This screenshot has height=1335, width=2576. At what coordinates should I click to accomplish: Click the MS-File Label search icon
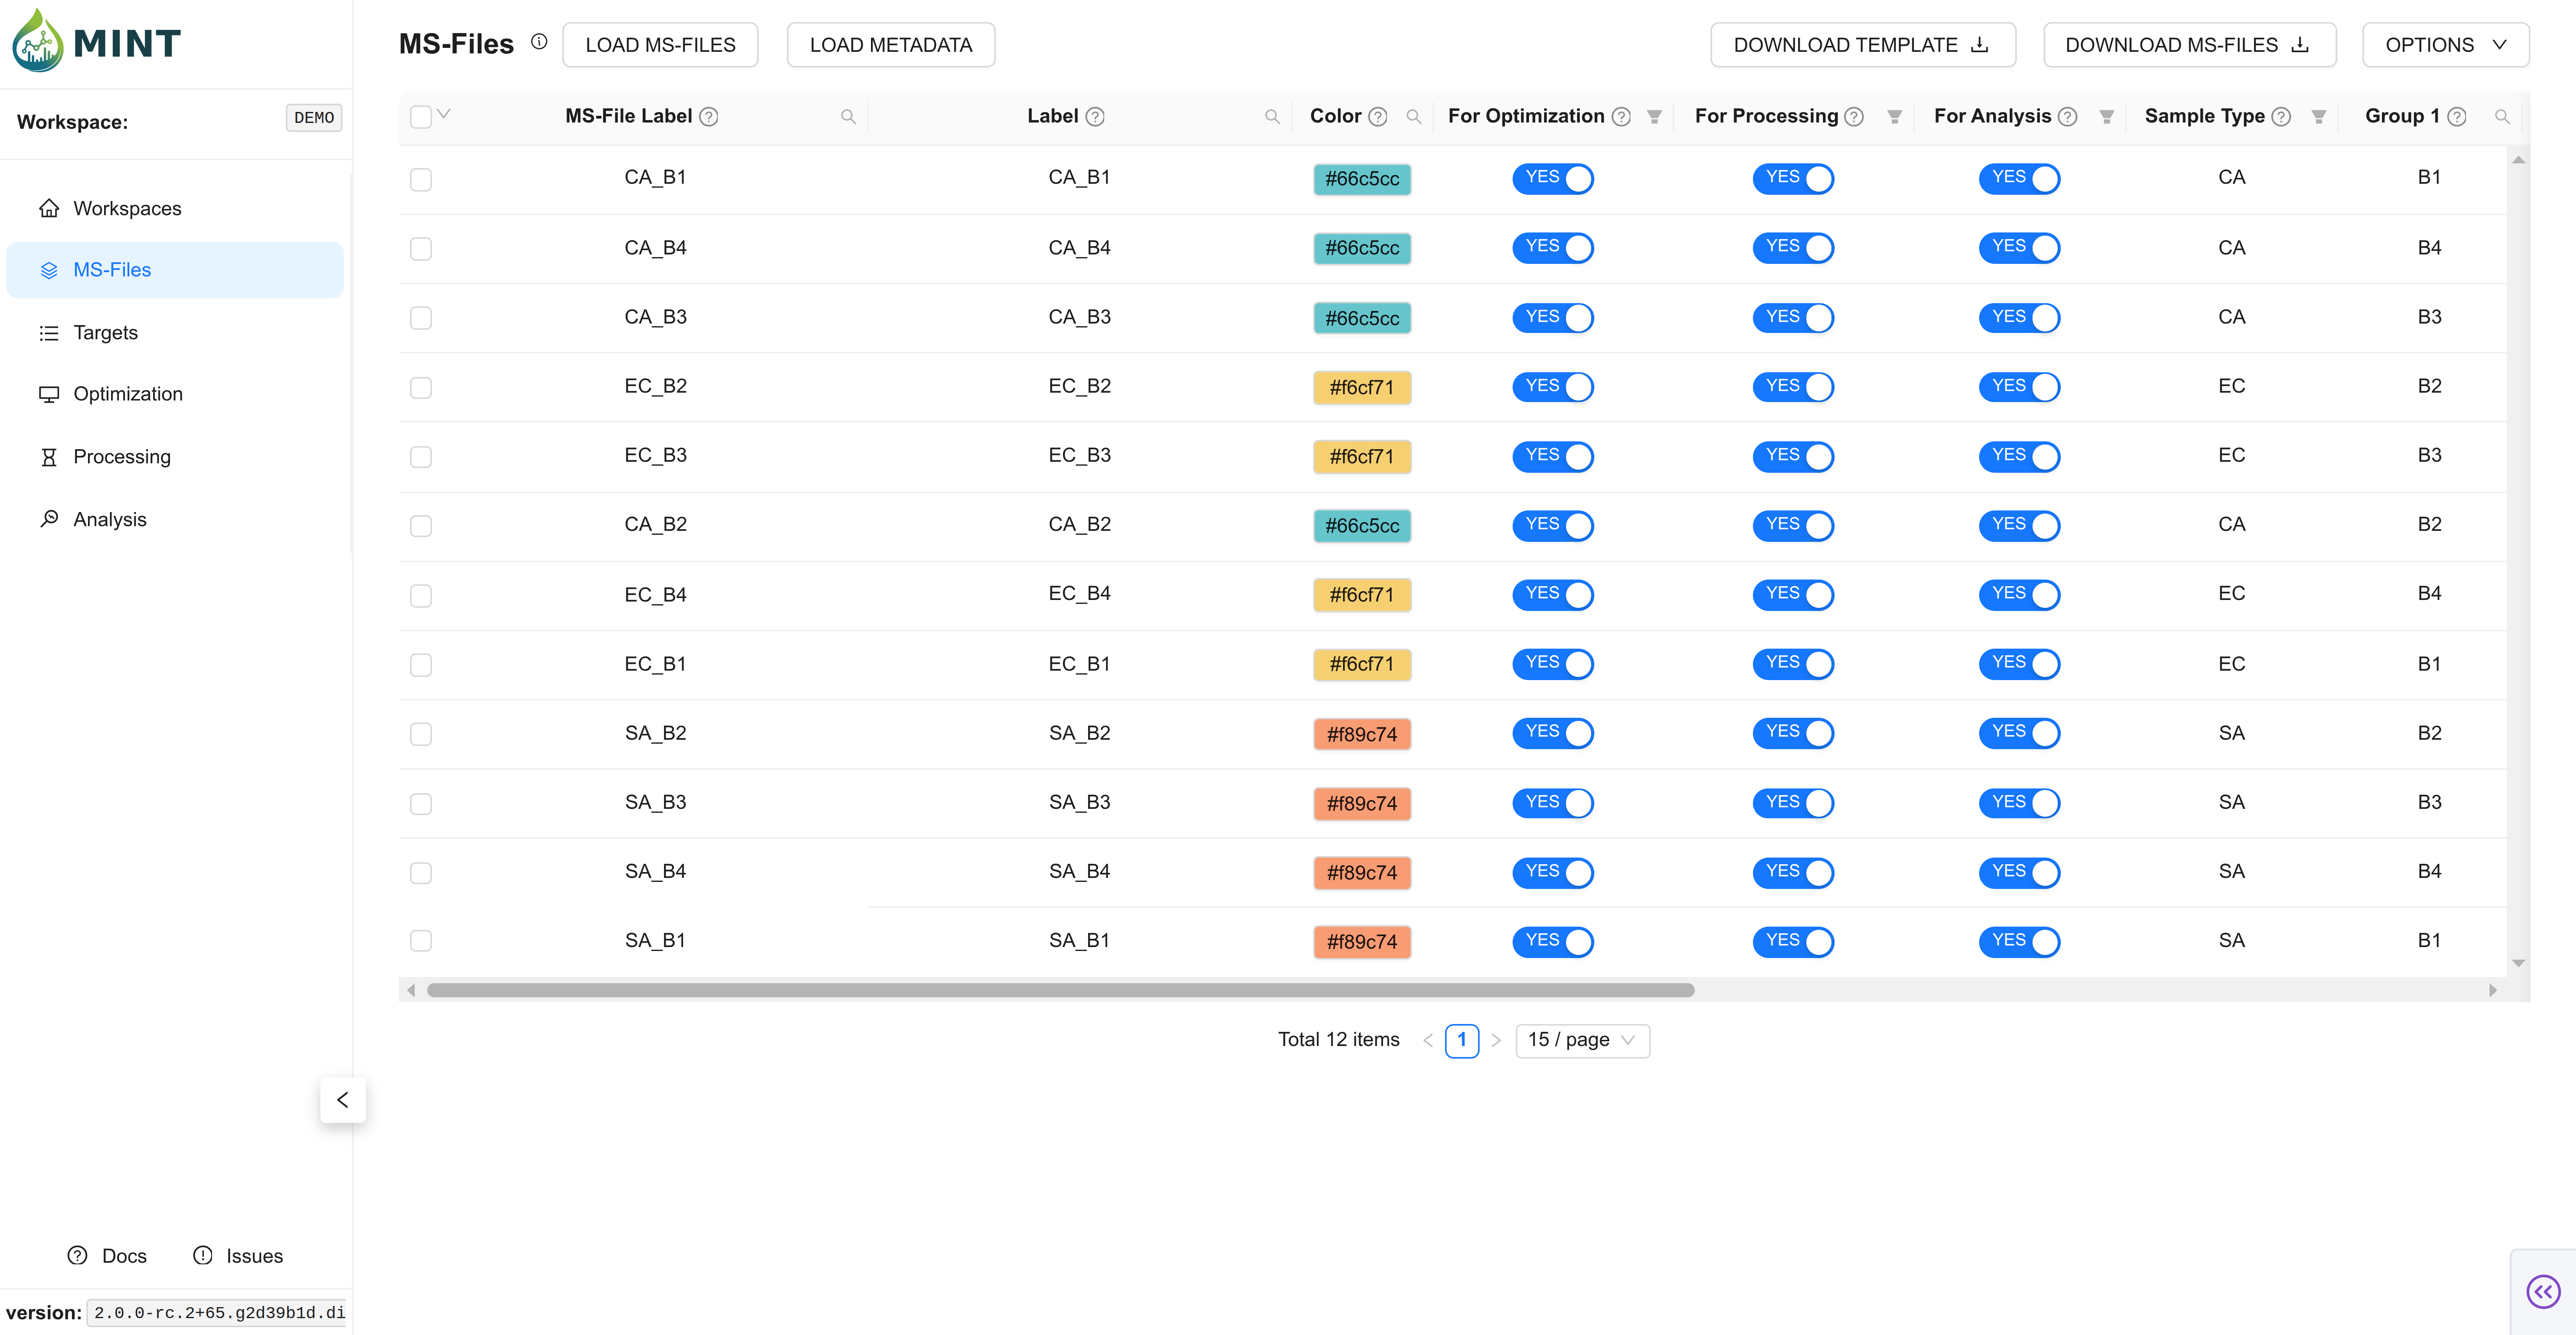click(x=848, y=117)
